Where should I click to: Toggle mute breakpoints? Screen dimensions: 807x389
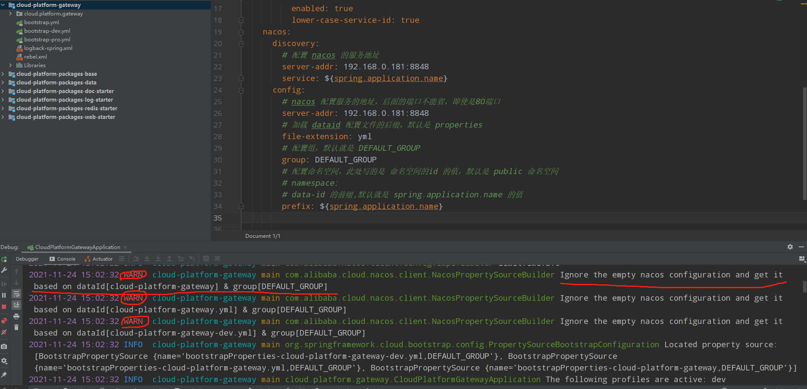click(x=4, y=332)
